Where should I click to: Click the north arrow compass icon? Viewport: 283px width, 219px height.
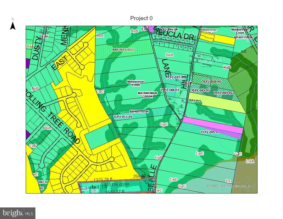(13, 25)
